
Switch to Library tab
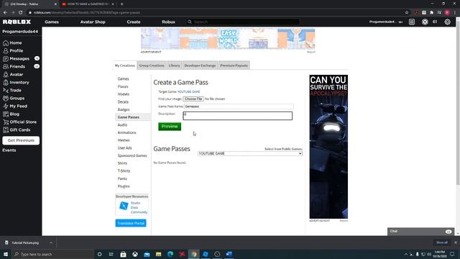click(x=174, y=65)
